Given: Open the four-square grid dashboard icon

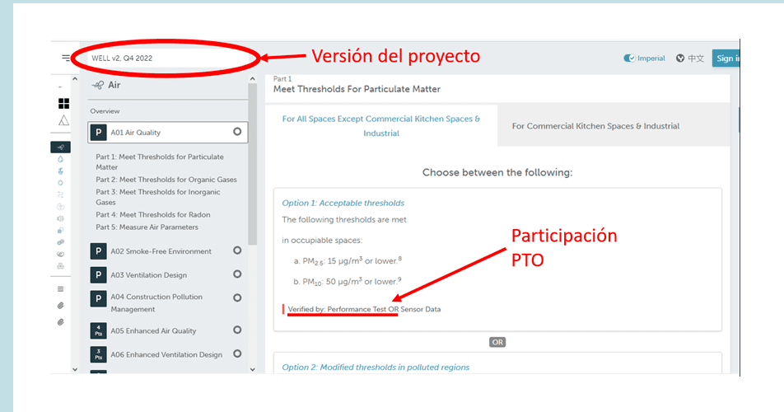Looking at the screenshot, I should click(64, 104).
